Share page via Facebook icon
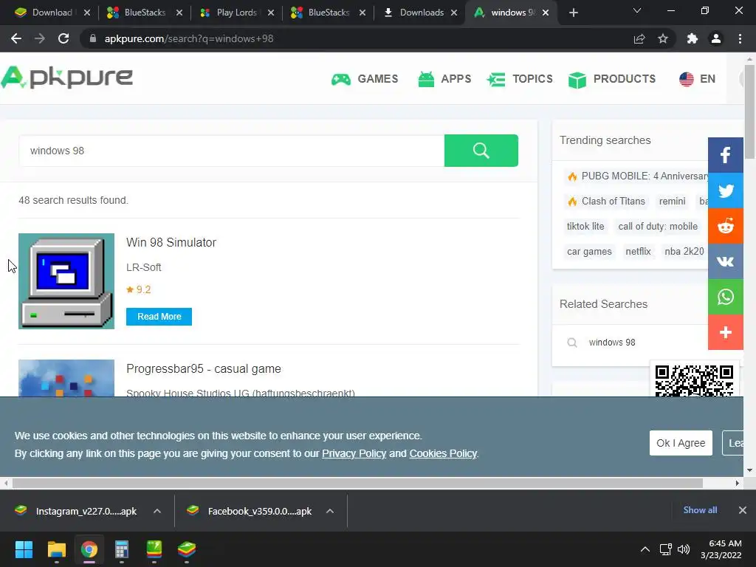Screen dimensions: 756x567 coord(725,155)
